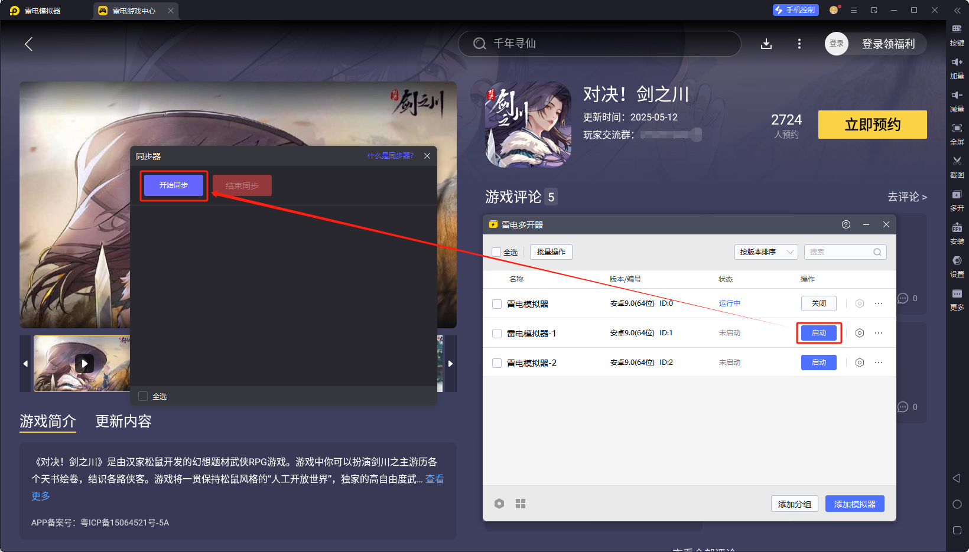Screen dimensions: 969x552
Task: Click the search magnifier in 雷电多开器
Action: click(x=877, y=252)
